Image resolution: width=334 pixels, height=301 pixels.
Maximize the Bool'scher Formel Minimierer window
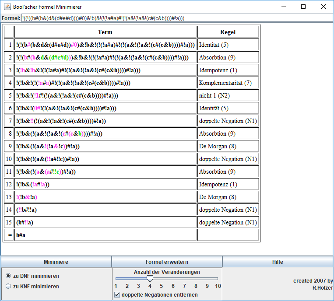coord(303,7)
